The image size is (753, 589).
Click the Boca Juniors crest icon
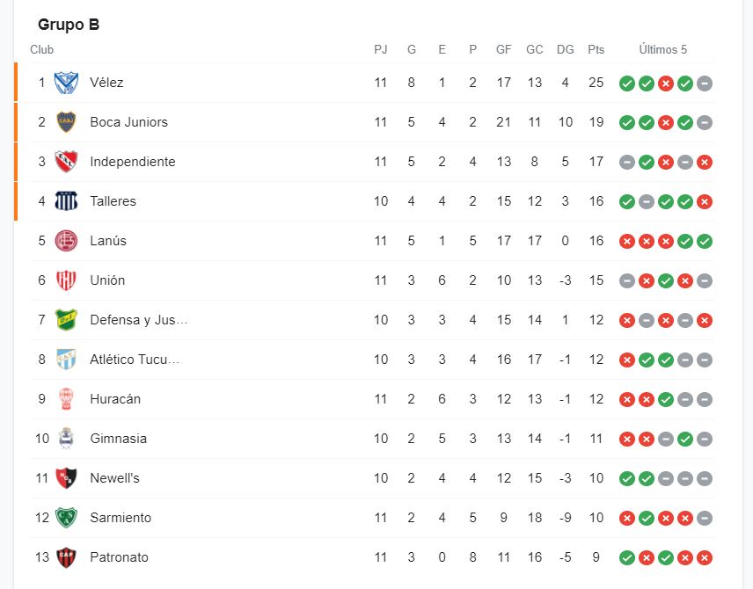coord(66,122)
